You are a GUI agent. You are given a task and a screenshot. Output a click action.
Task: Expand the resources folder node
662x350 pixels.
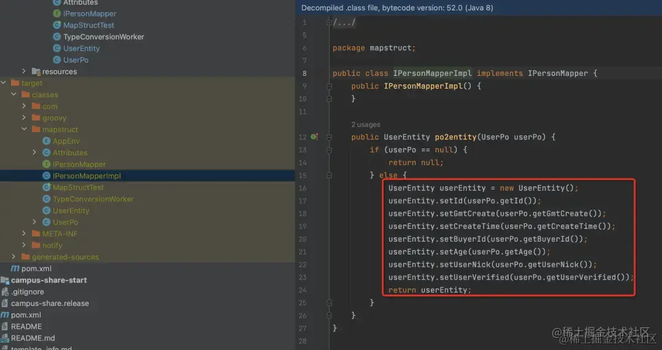click(24, 71)
